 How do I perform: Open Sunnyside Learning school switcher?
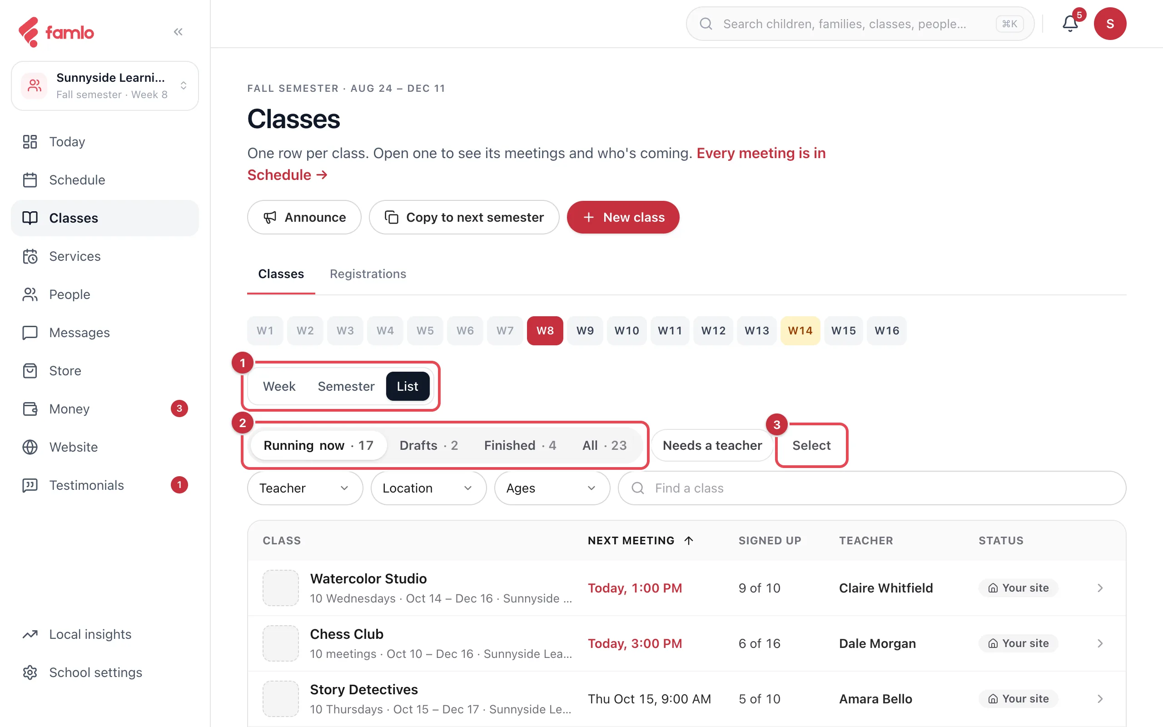click(x=105, y=85)
